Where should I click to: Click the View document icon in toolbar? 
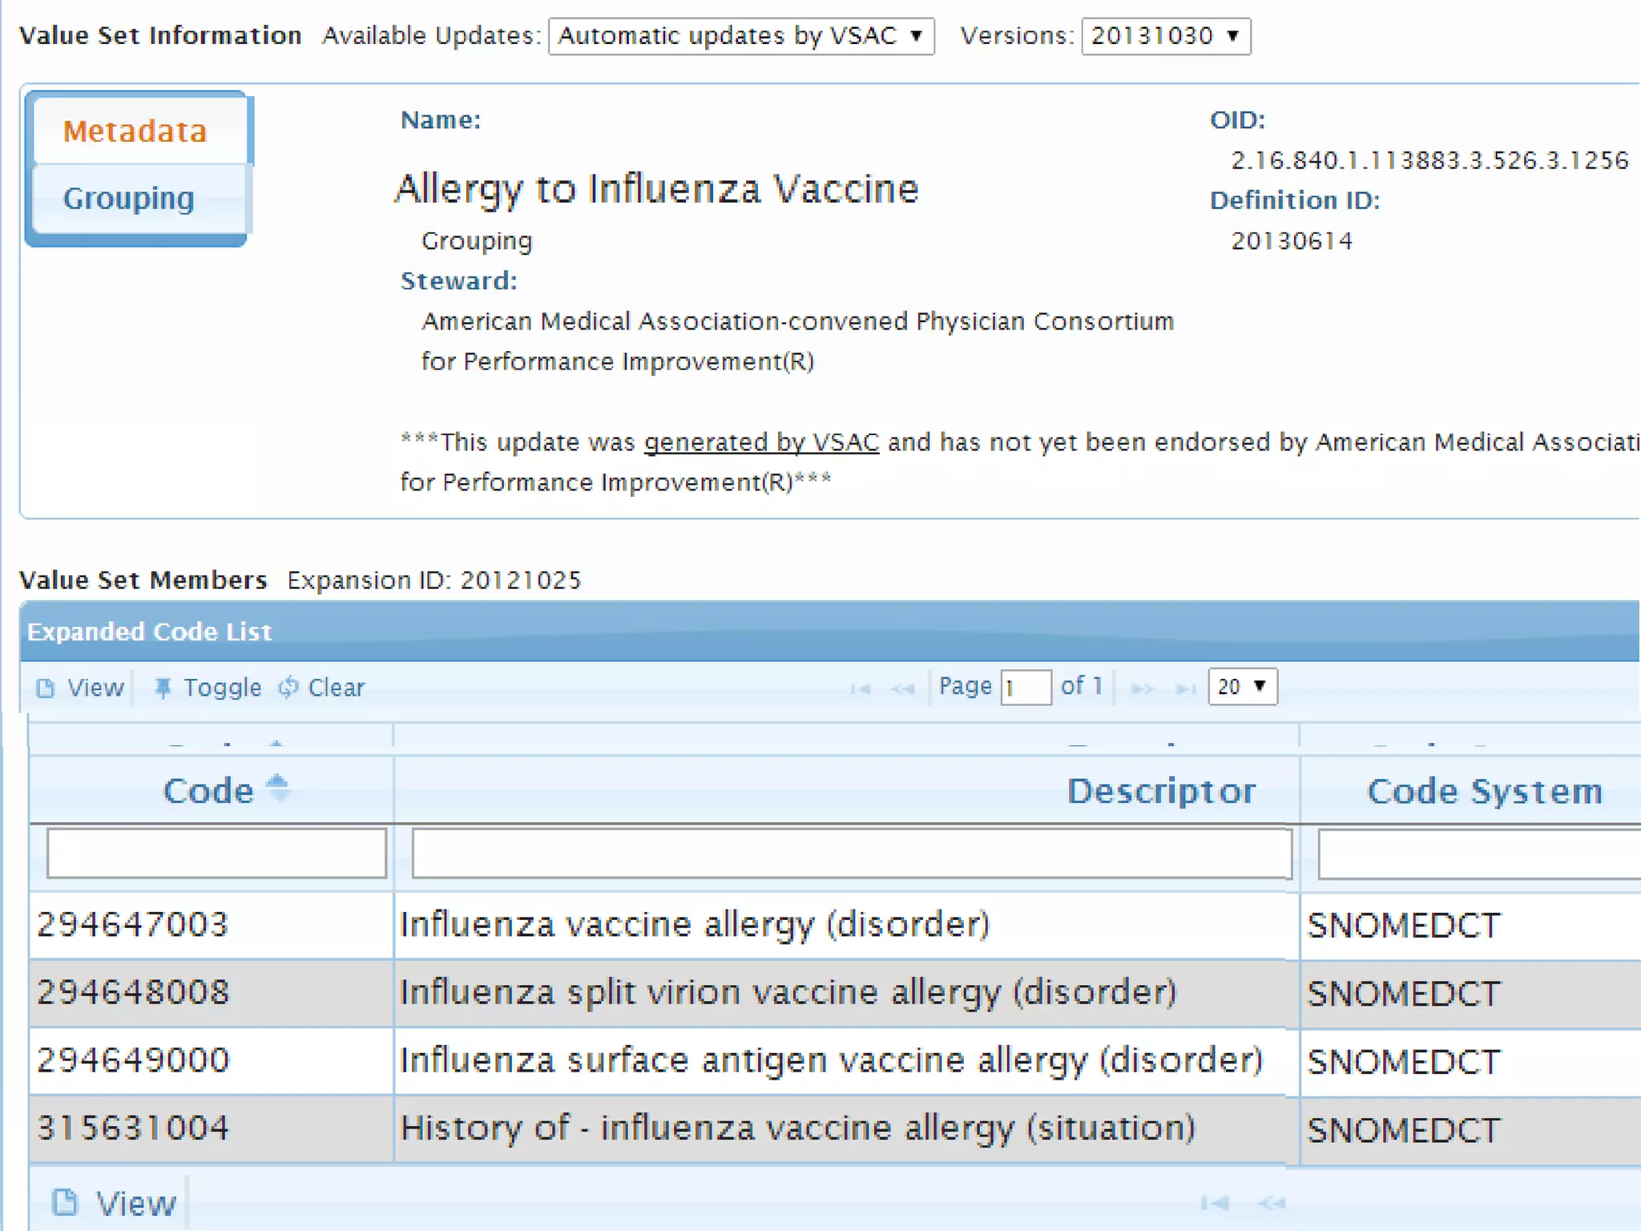46,688
